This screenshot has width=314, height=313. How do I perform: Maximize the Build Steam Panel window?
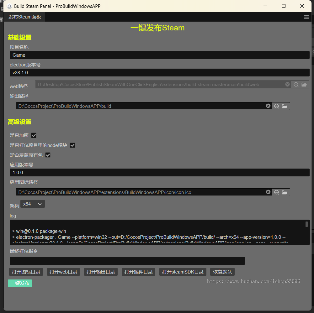pyautogui.click(x=284, y=6)
